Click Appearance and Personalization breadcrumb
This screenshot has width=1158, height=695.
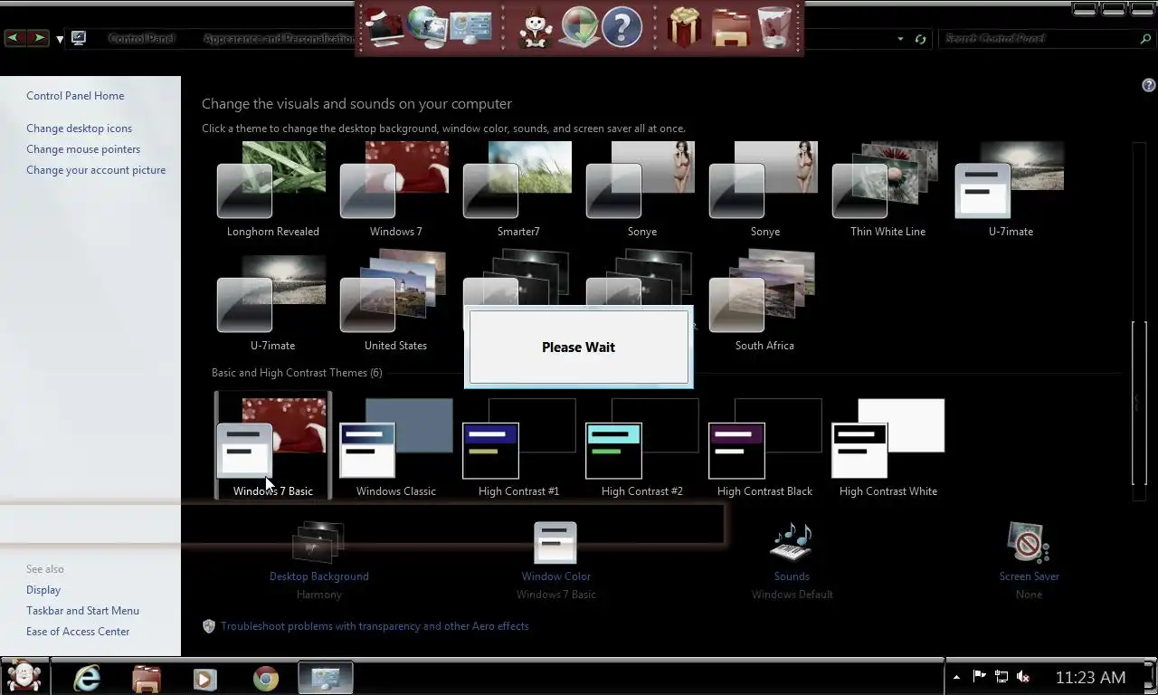click(x=280, y=39)
